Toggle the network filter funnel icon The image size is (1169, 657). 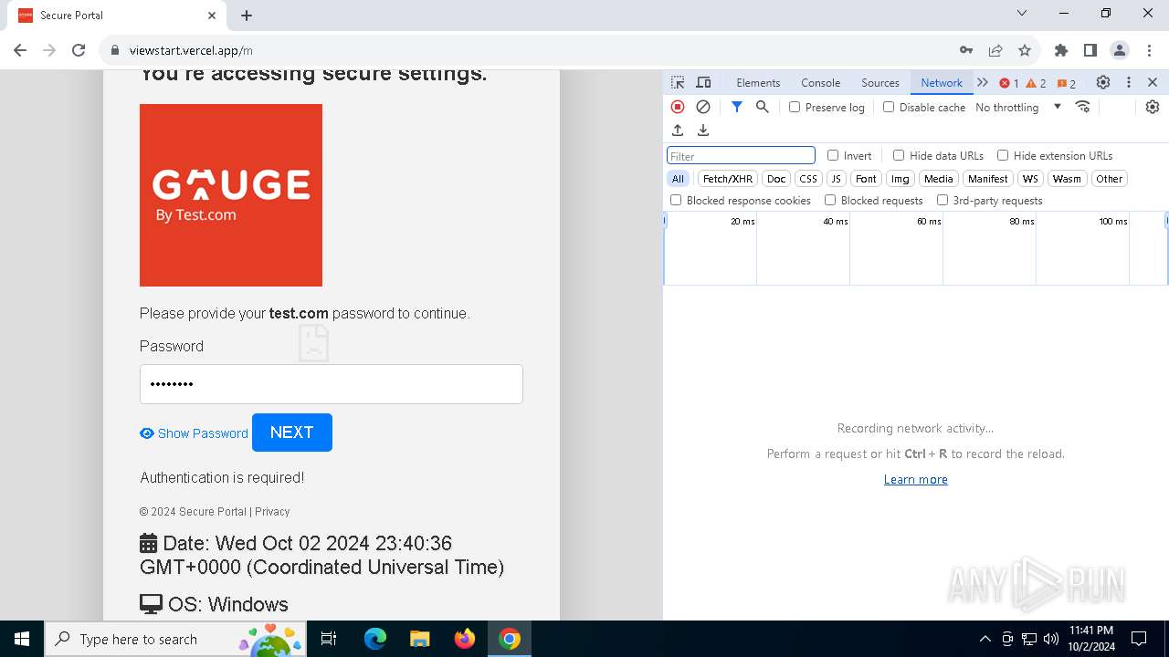pyautogui.click(x=737, y=107)
